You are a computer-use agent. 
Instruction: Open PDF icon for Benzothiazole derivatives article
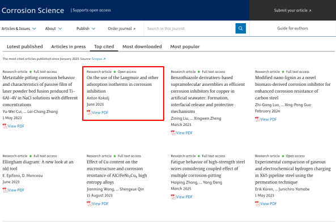(x=173, y=133)
